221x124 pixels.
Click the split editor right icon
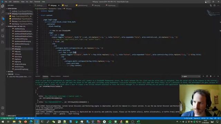click(x=214, y=6)
